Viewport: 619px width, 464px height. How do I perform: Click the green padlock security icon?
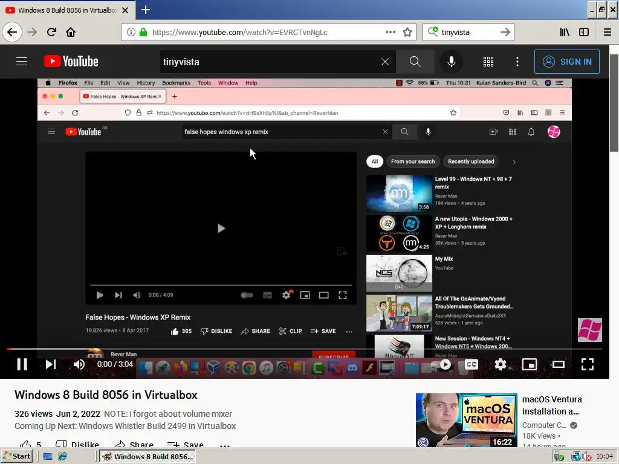click(x=143, y=32)
